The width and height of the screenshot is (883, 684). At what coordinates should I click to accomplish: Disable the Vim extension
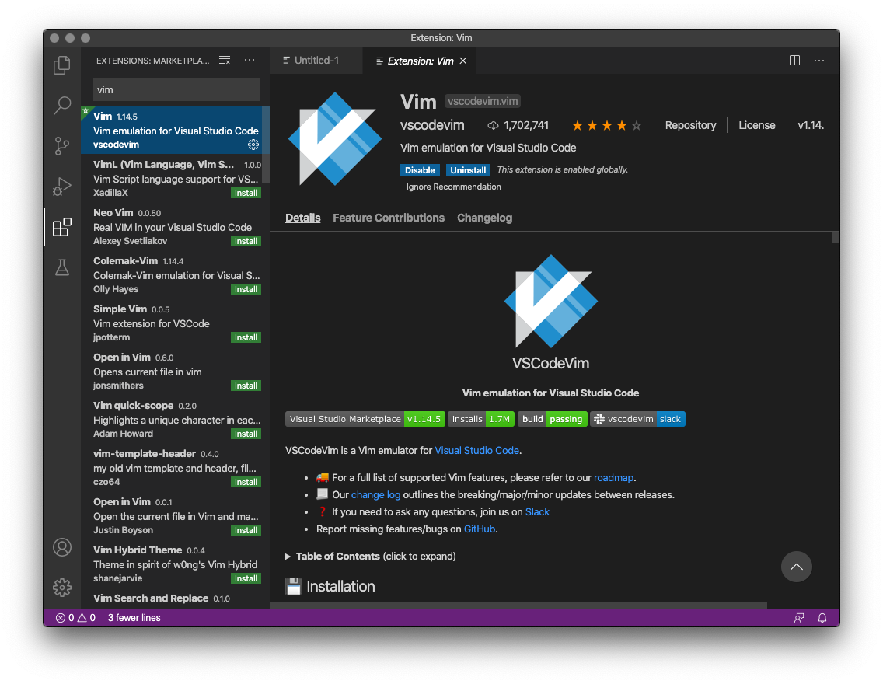(420, 169)
